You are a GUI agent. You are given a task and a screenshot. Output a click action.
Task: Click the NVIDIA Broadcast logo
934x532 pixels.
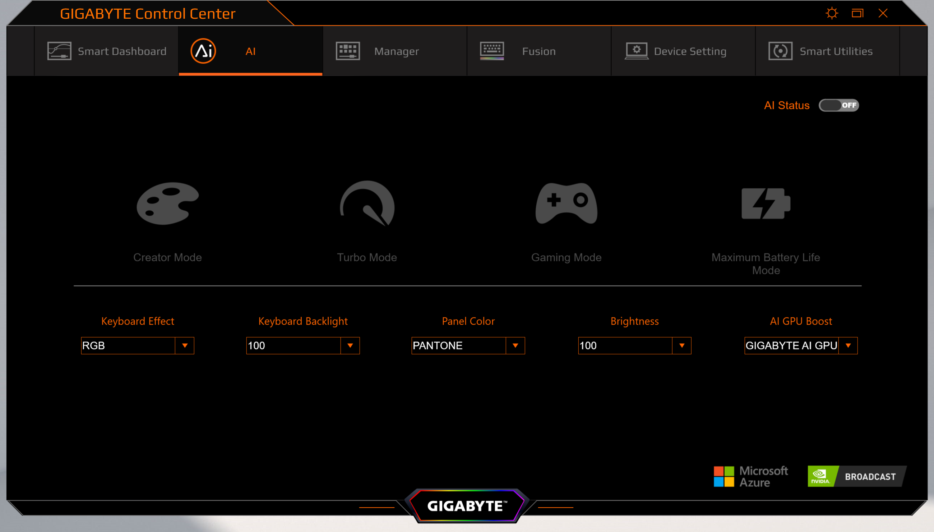pos(857,476)
